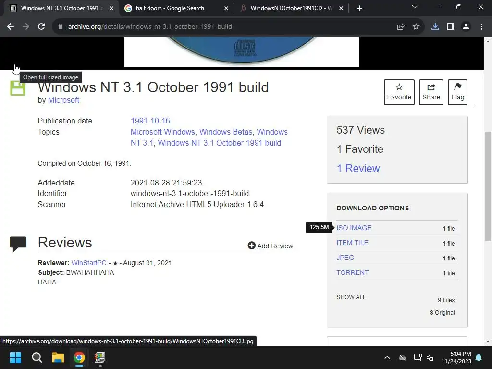The image size is (492, 369).
Task: Click the Flag button
Action: pos(457,92)
